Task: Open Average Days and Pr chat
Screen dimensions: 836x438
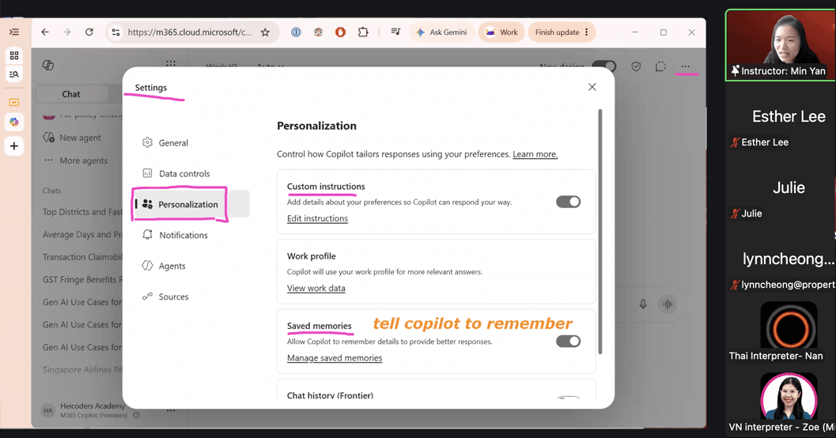Action: tap(82, 235)
